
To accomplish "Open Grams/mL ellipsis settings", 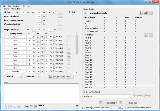I will coord(41,77).
